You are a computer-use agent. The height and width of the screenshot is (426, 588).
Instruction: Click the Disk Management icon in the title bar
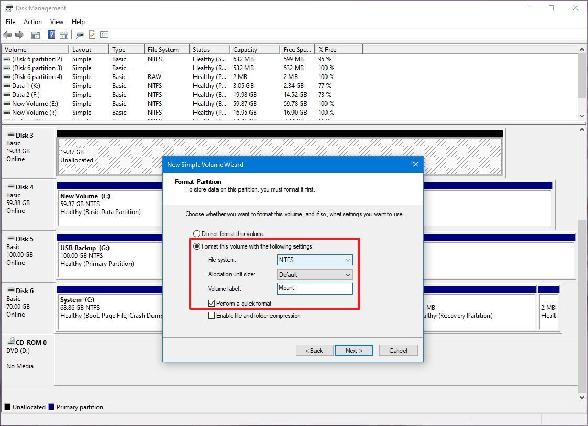pyautogui.click(x=7, y=8)
